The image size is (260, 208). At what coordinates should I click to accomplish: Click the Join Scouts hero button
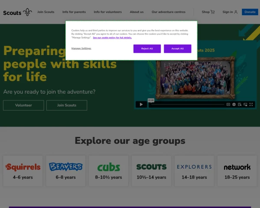(67, 105)
